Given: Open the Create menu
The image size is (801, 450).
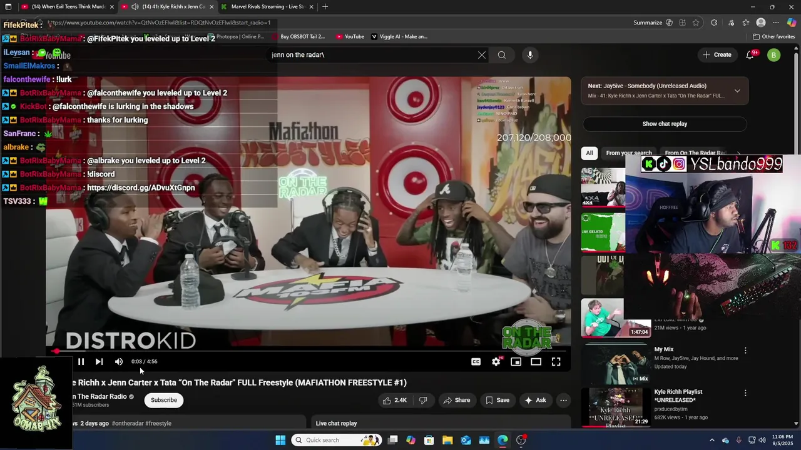Looking at the screenshot, I should 717,55.
